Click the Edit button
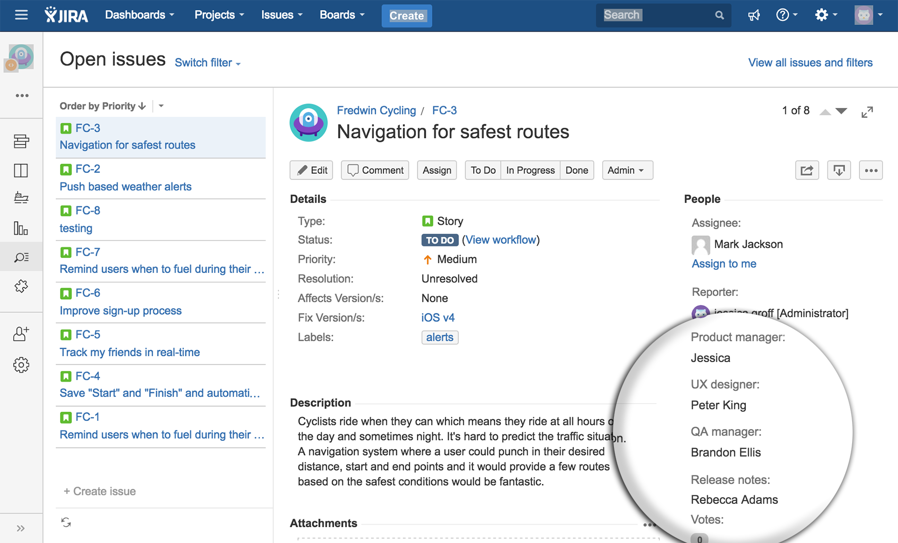898x543 pixels. pyautogui.click(x=311, y=170)
